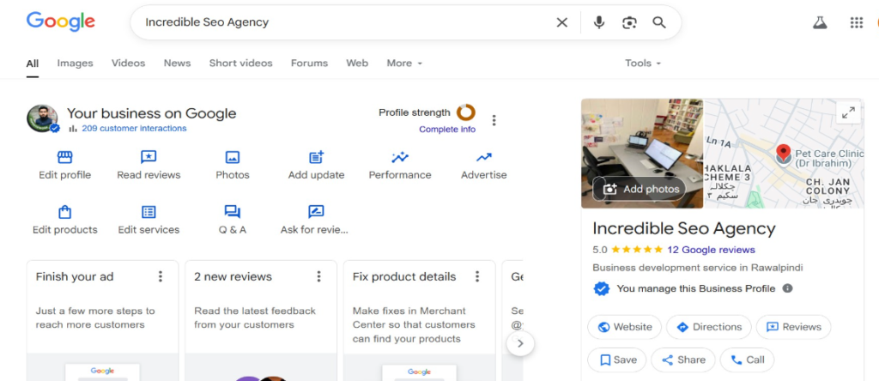Click the Save button

(616, 360)
